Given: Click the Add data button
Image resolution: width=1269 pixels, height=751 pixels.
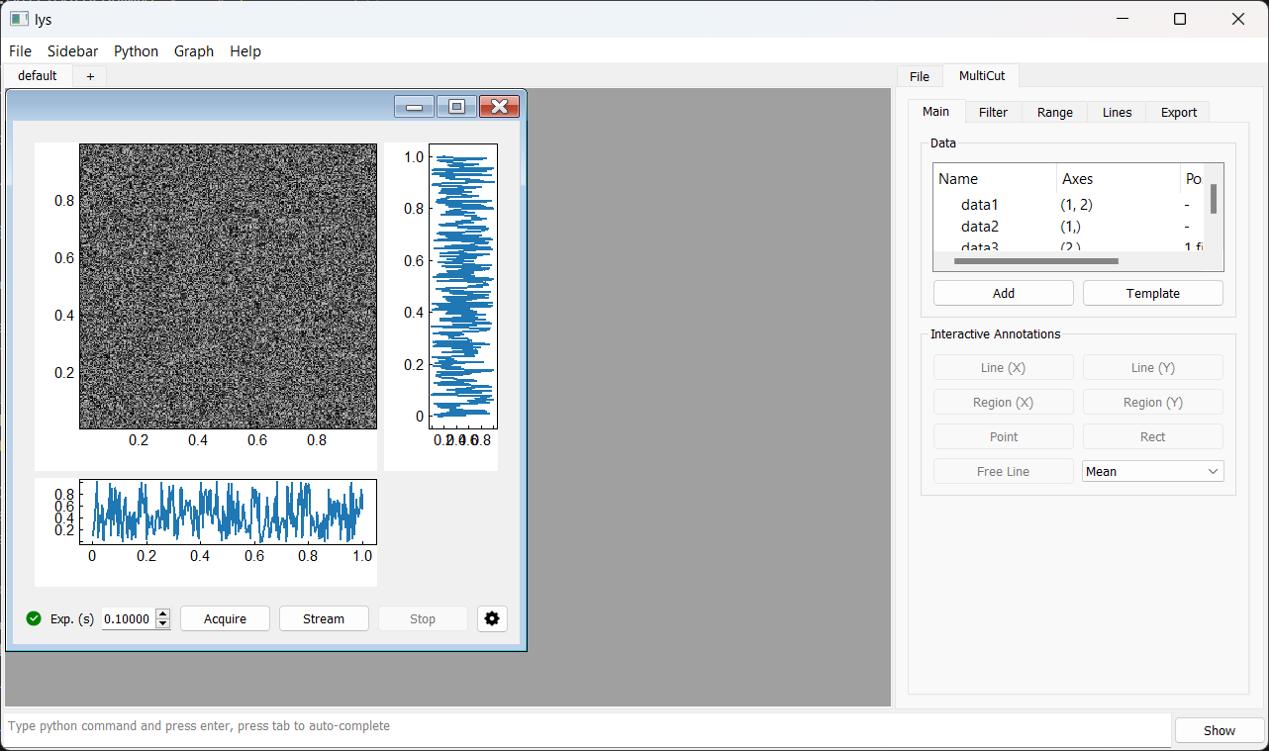Looking at the screenshot, I should pyautogui.click(x=1003, y=294).
